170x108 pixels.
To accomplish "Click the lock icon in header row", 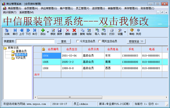I will [x=43, y=49].
